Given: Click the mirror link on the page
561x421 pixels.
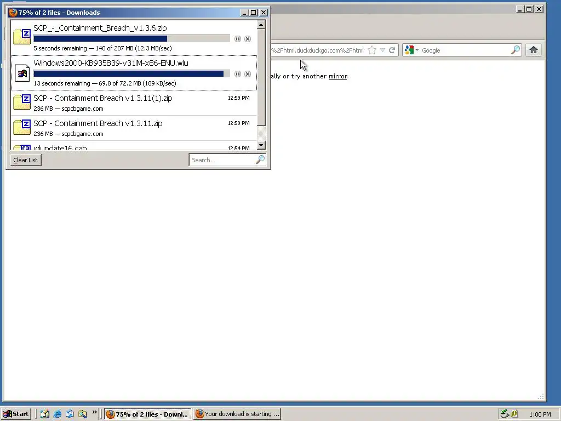Looking at the screenshot, I should (x=338, y=76).
